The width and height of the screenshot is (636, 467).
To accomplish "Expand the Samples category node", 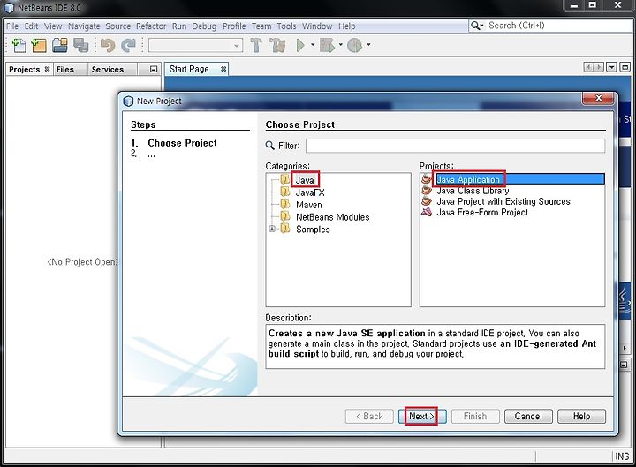I will [x=272, y=229].
